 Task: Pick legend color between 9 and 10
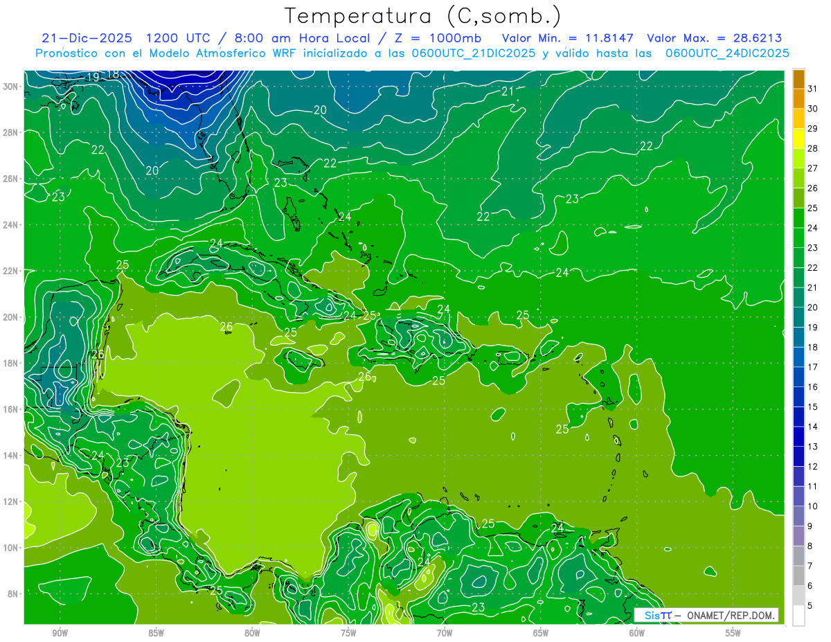pos(798,517)
